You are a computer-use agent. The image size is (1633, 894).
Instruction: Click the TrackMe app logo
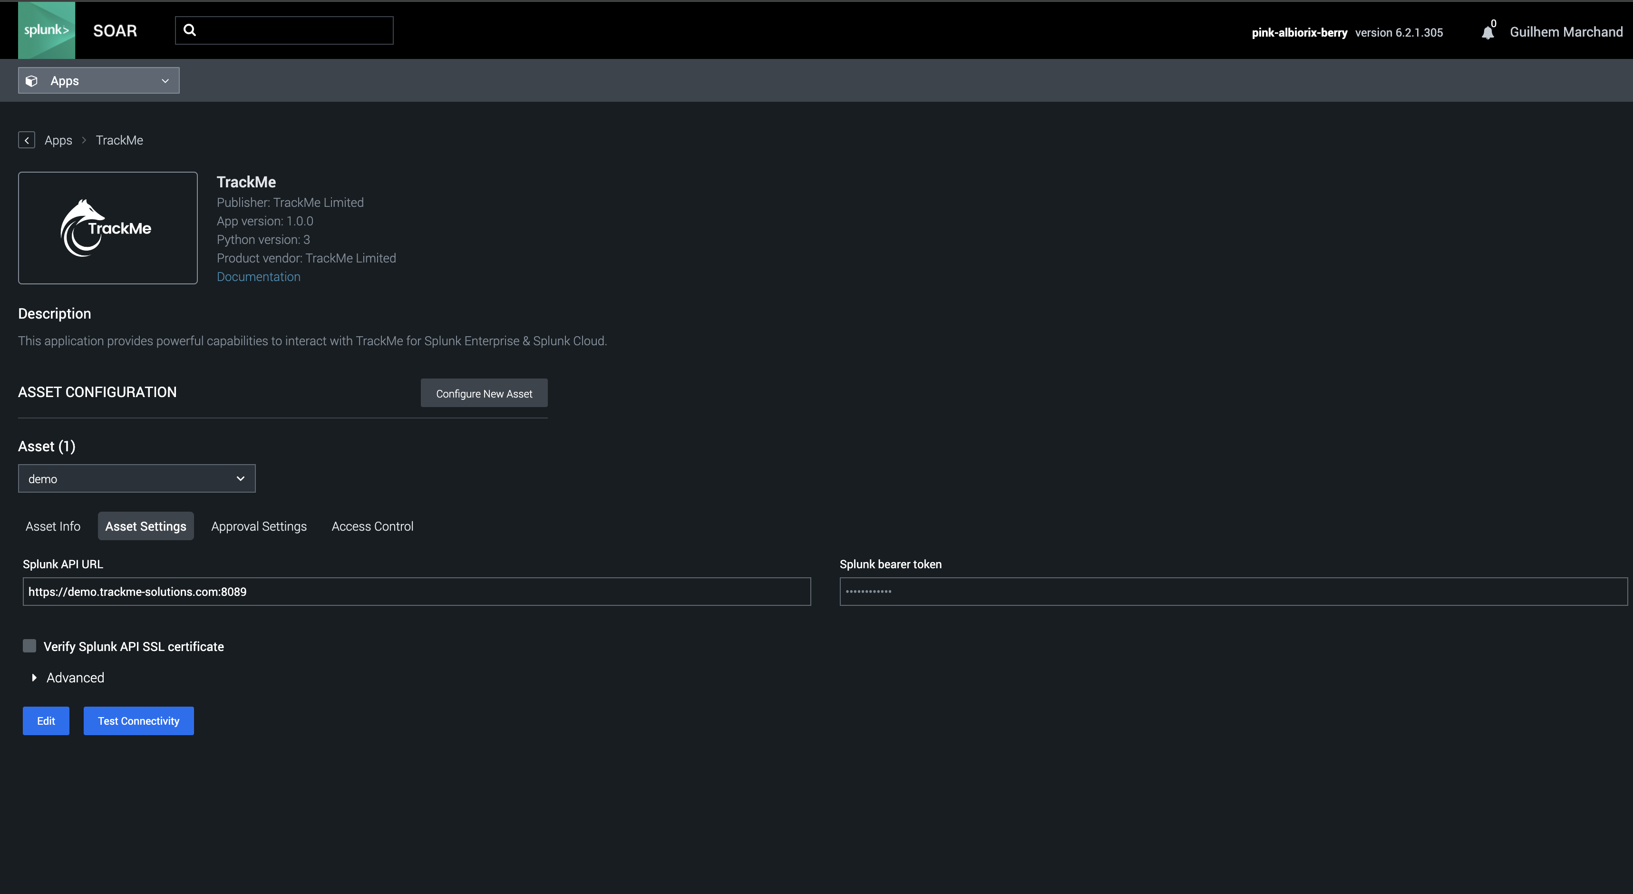click(x=108, y=228)
